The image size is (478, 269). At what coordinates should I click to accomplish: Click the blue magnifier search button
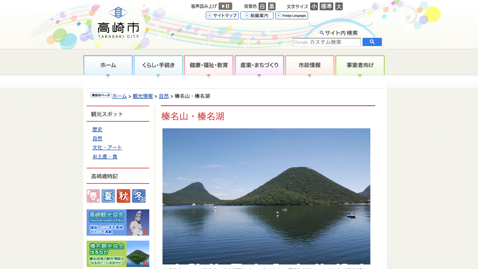point(372,42)
